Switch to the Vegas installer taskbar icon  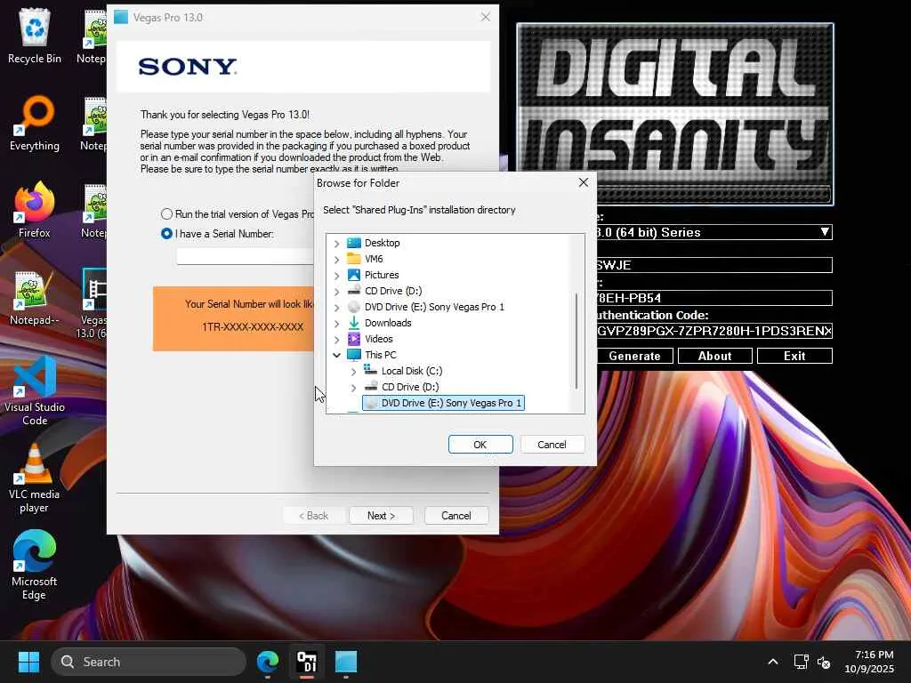pyautogui.click(x=346, y=662)
